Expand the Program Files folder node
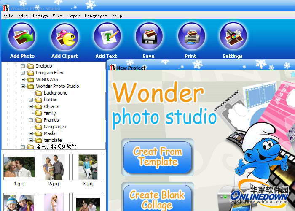Screen dimensions: 295x211 click(x=23, y=73)
